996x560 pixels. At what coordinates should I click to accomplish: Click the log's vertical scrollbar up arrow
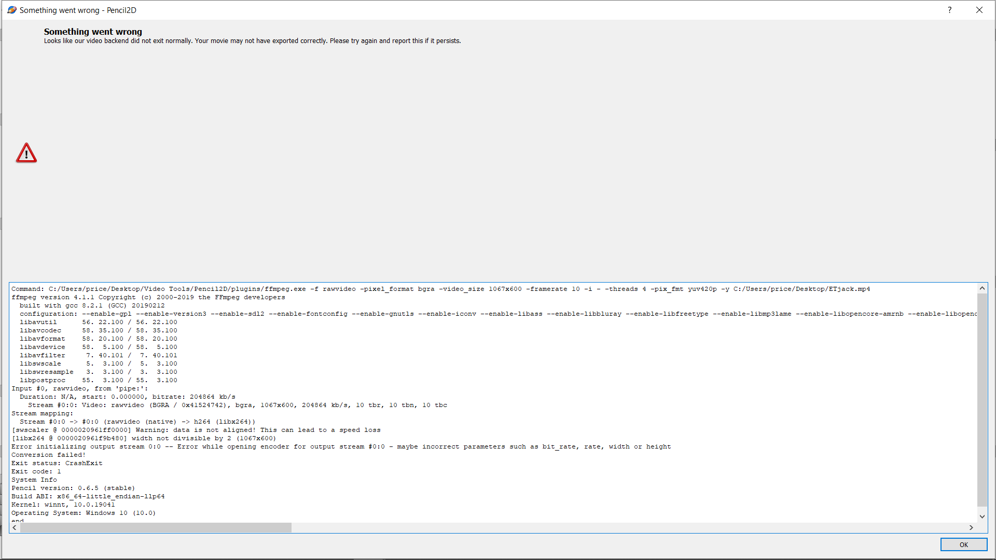981,288
